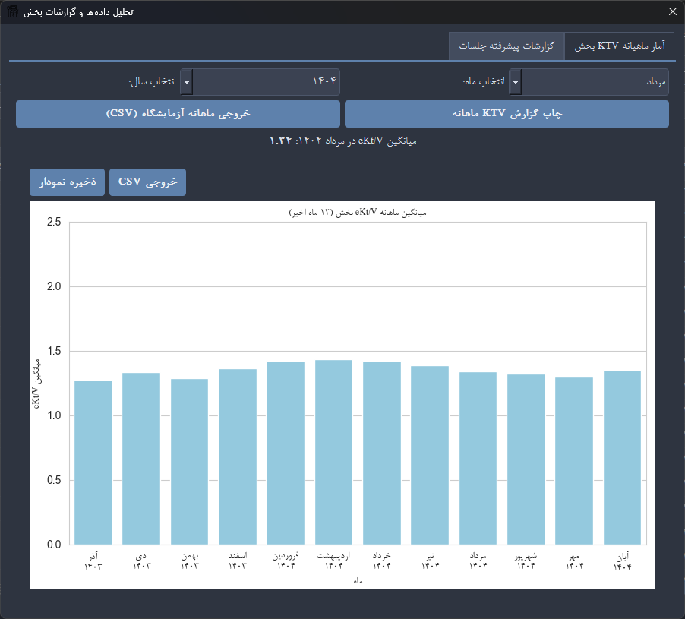Click the rotated y-axis title میانگین eKt/V
Viewport: 685px width, 619px height.
[36, 384]
